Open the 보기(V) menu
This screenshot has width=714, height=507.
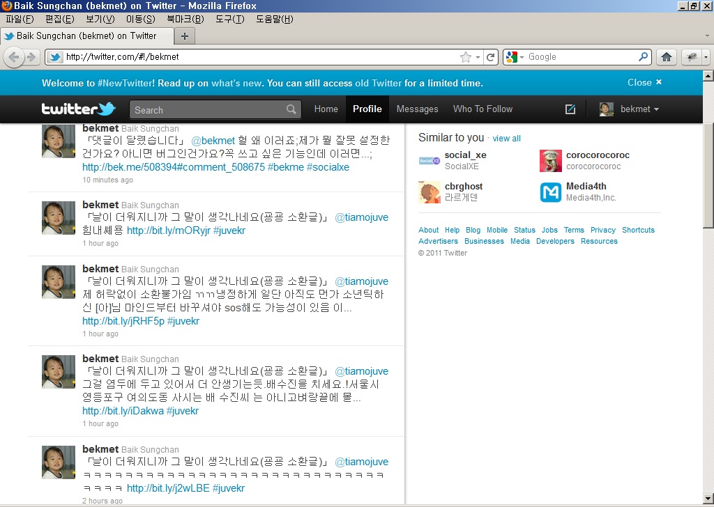click(x=100, y=19)
